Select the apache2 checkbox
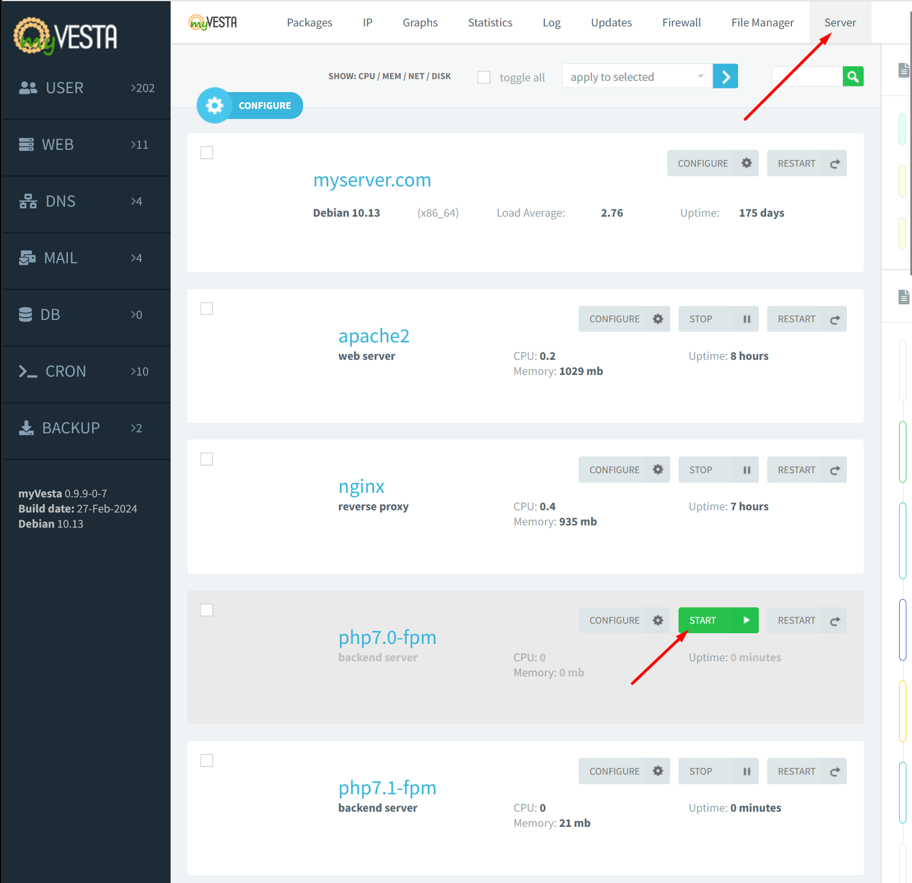Viewport: 912px width, 883px height. click(x=207, y=309)
